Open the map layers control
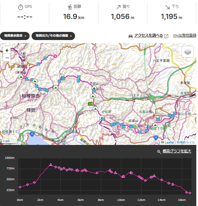This screenshot has height=206, width=198. pos(187,52)
